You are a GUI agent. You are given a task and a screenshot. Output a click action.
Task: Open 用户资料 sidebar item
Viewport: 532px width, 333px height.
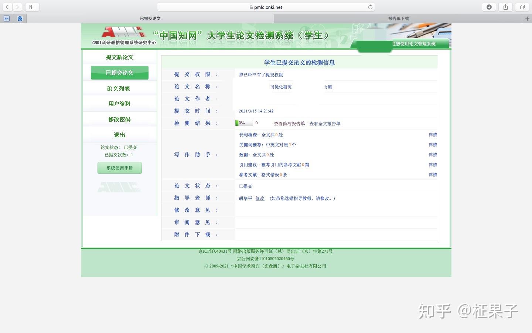(x=119, y=104)
